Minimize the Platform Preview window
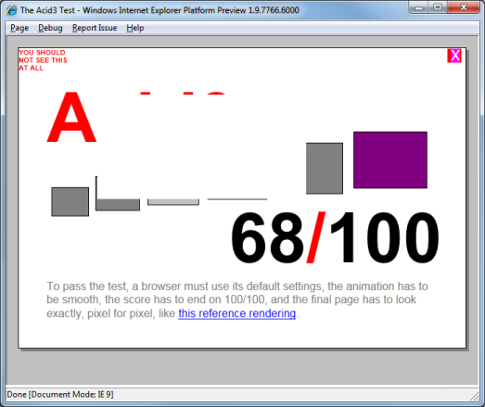The width and height of the screenshot is (485, 407). [x=418, y=7]
